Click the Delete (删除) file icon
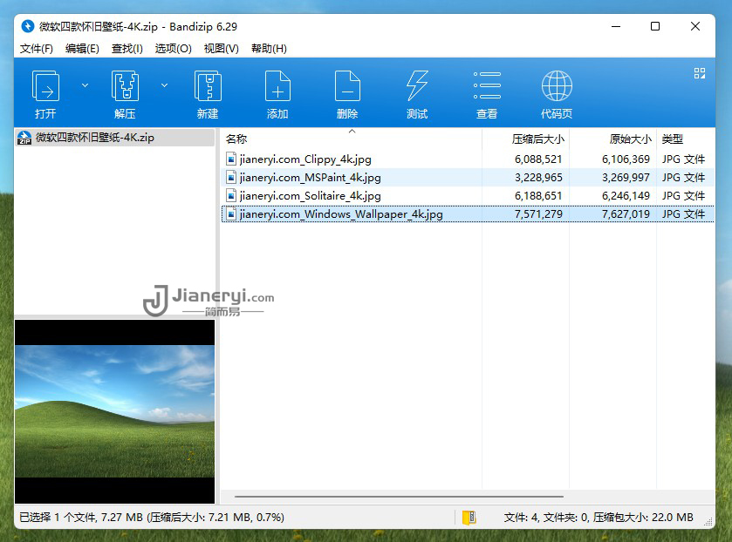This screenshot has width=732, height=542. coord(347,85)
